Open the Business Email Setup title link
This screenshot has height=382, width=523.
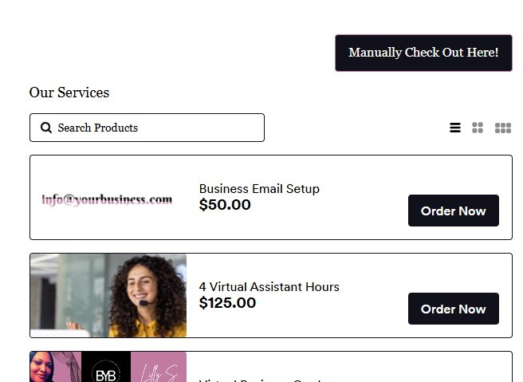(x=259, y=189)
